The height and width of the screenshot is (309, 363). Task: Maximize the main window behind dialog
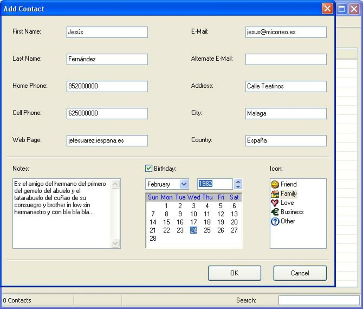(x=342, y=9)
